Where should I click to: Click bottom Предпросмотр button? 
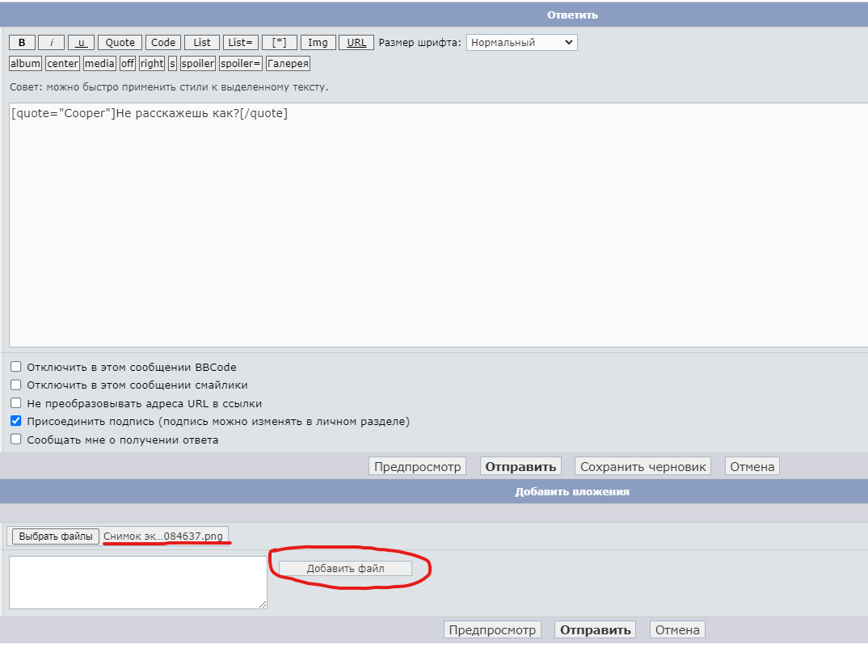(x=492, y=629)
